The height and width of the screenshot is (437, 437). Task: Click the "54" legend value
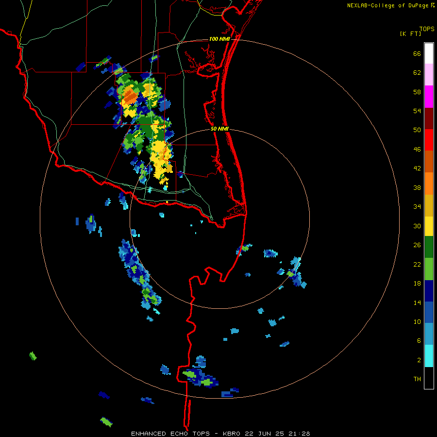[x=417, y=111]
